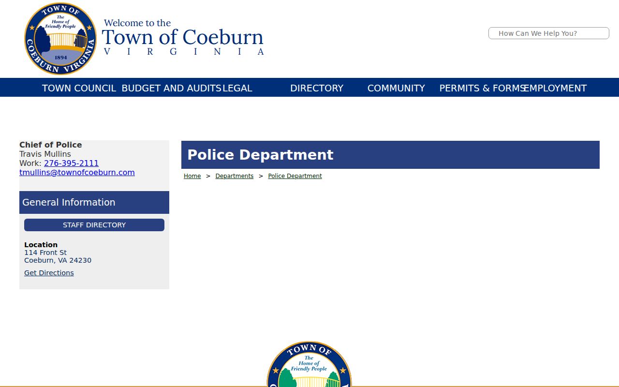Follow the Get Directions link
The image size is (619, 387).
[x=49, y=273]
